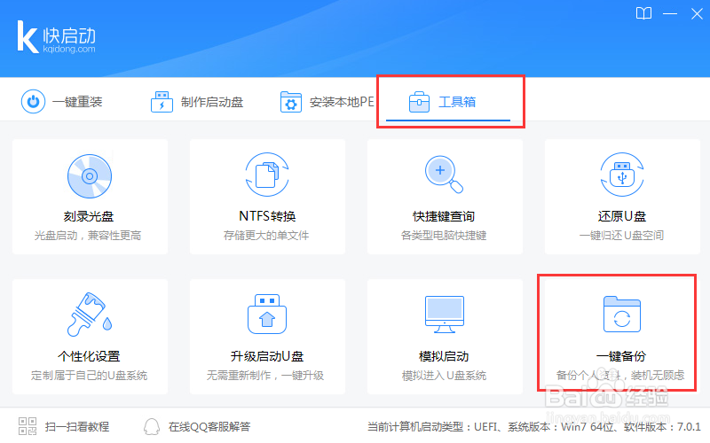
Task: Click description 各类型电脑快捷键
Action: click(444, 236)
